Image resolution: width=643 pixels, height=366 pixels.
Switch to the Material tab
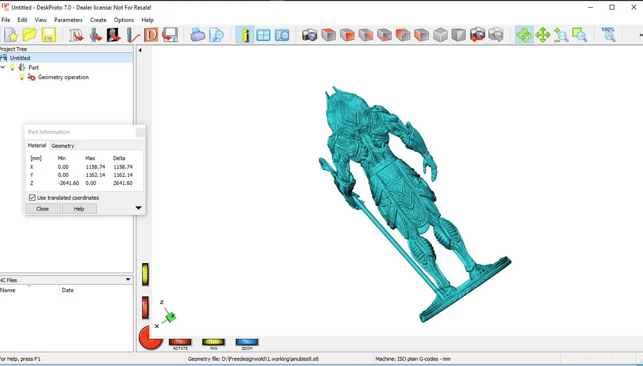[x=37, y=145]
